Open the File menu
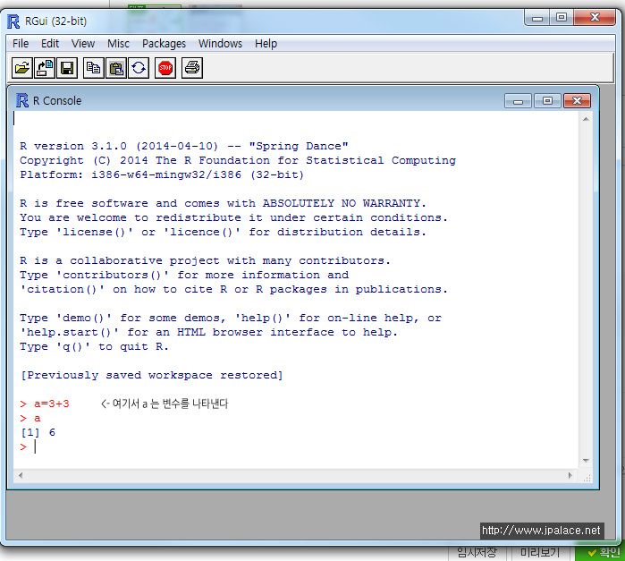The height and width of the screenshot is (561, 625). click(x=21, y=44)
